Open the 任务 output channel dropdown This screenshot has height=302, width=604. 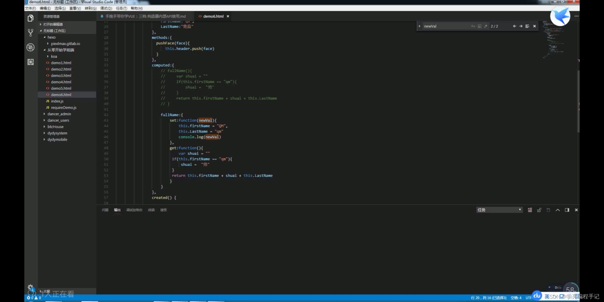(x=499, y=210)
